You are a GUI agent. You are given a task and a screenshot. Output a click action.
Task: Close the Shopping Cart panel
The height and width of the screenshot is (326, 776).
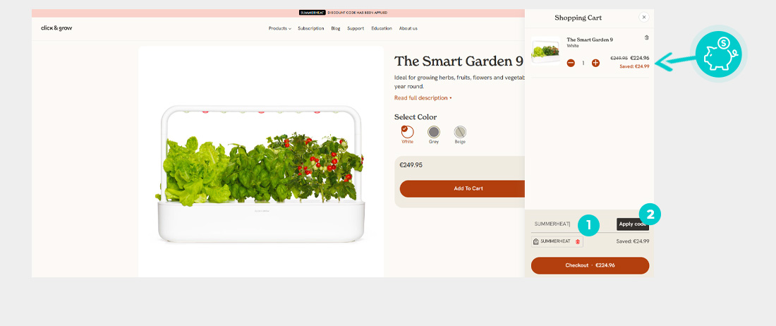click(x=644, y=18)
